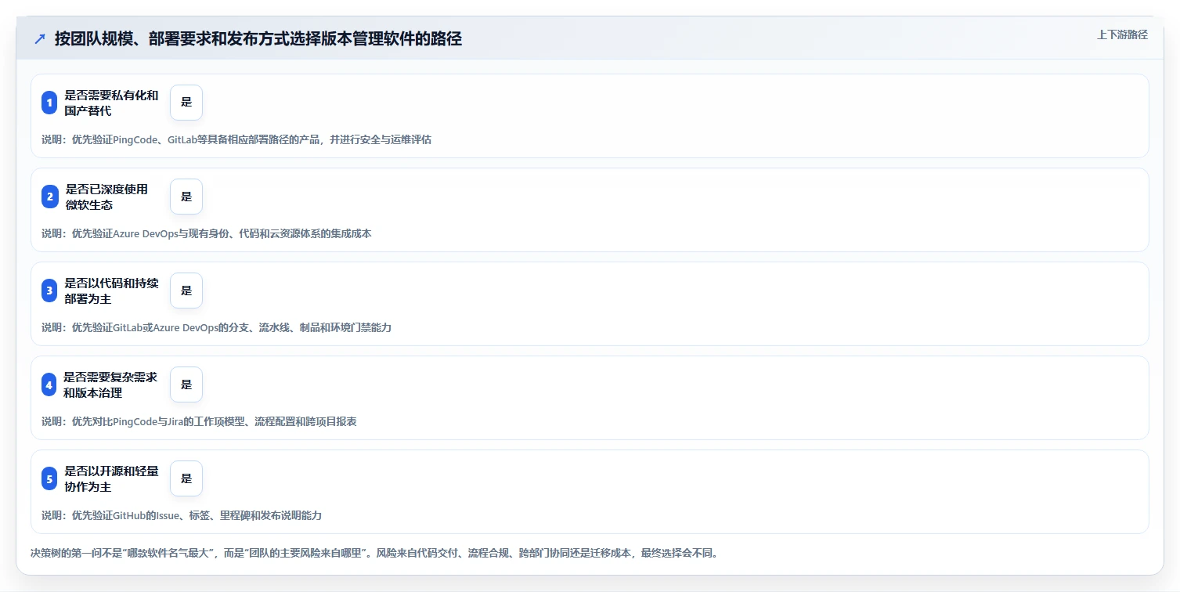Click the question 是否需要私有化和国产替代

tap(111, 103)
